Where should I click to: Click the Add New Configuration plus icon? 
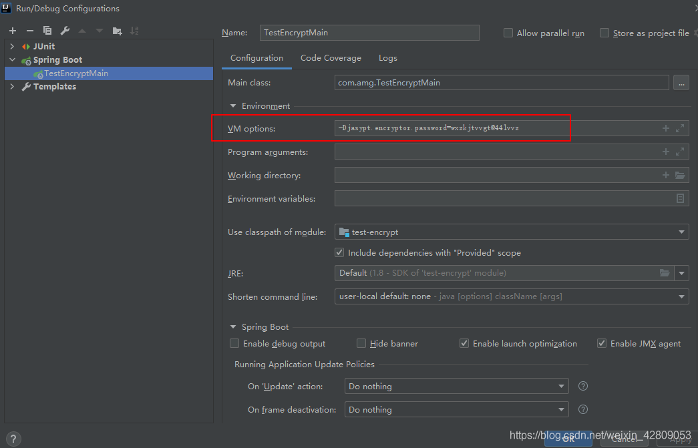[x=12, y=31]
